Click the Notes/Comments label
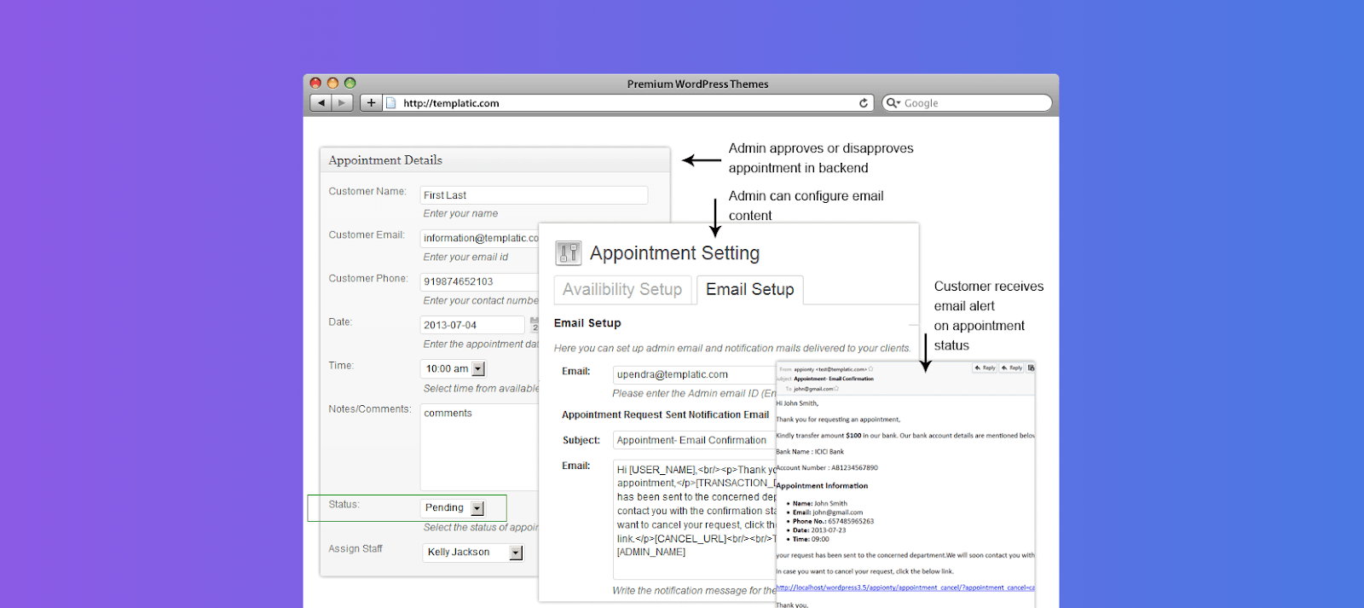 tap(370, 409)
